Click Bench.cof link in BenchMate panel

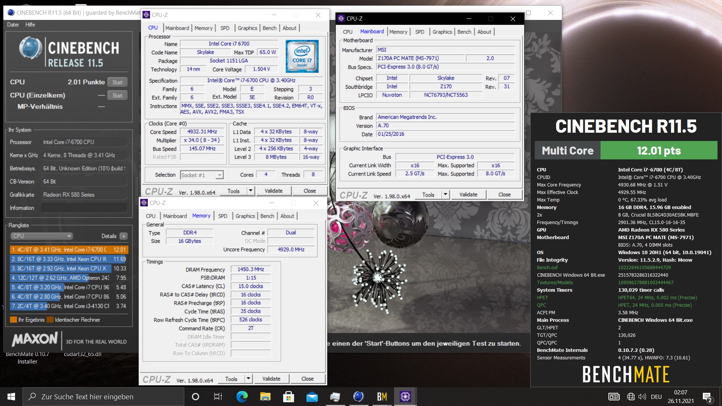547,268
